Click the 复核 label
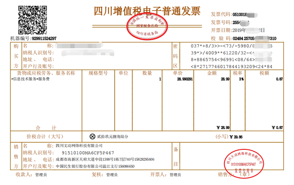Screen dimensions: 294x185 [x=97, y=175]
